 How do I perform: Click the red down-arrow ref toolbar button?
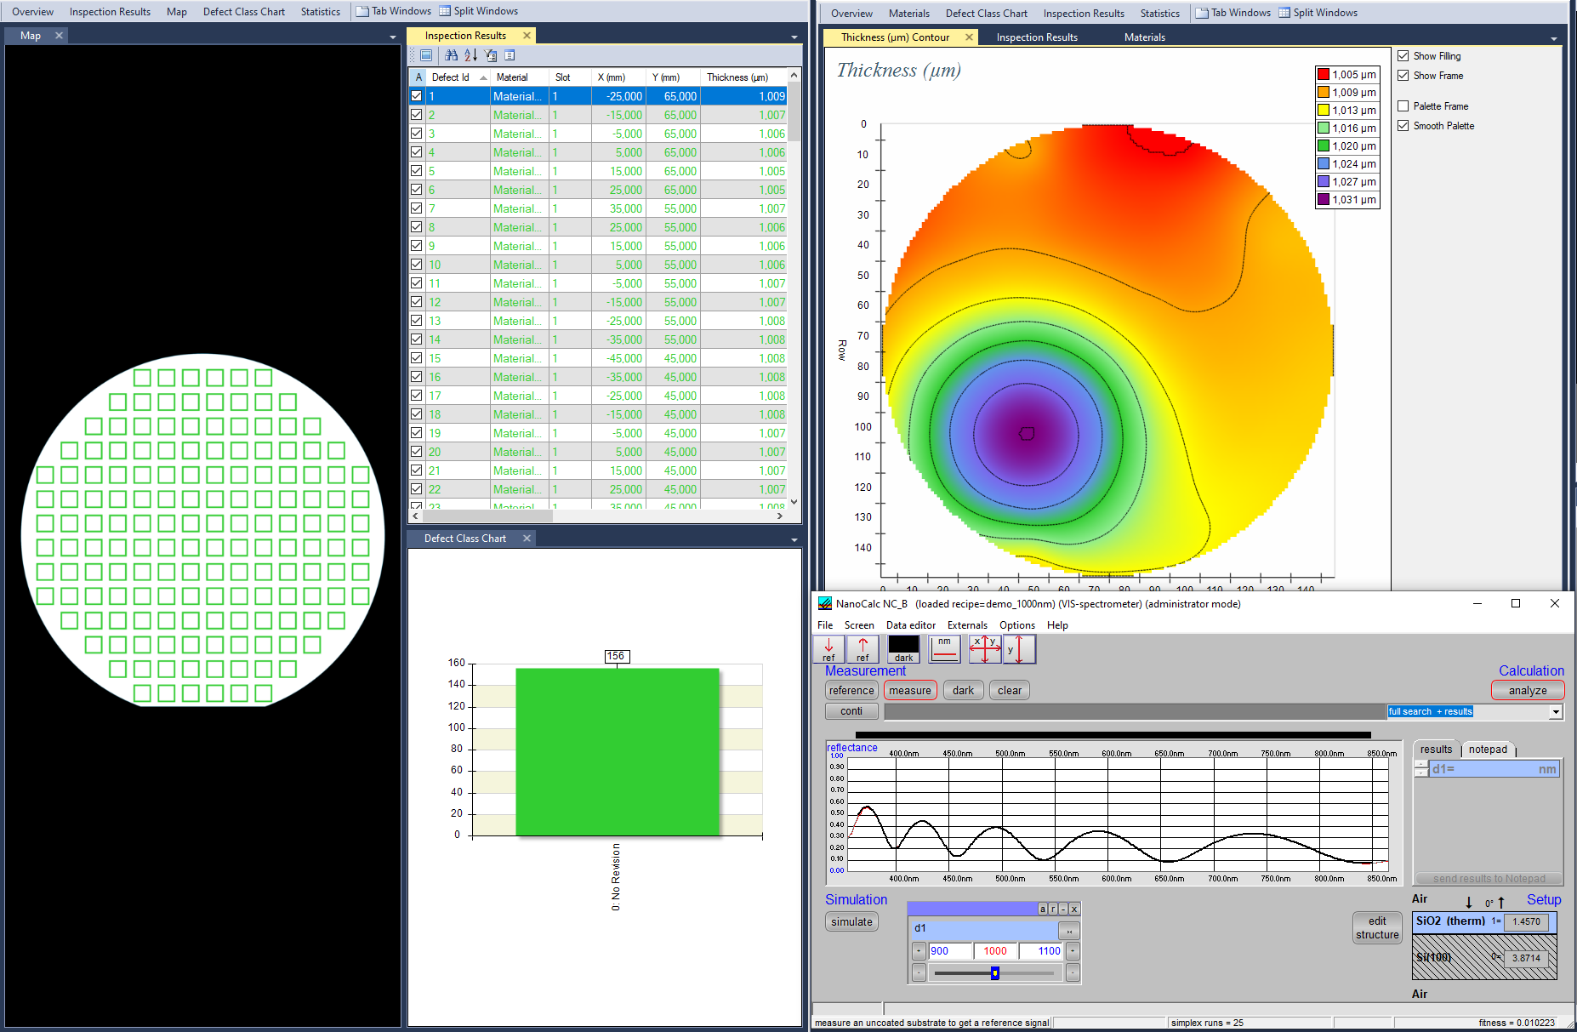pos(828,649)
